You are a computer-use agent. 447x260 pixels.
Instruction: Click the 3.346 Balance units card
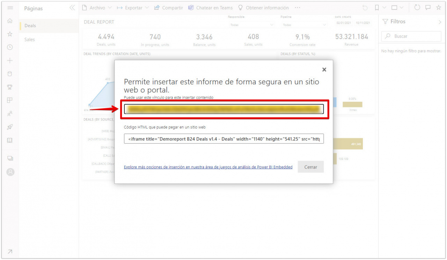point(204,40)
